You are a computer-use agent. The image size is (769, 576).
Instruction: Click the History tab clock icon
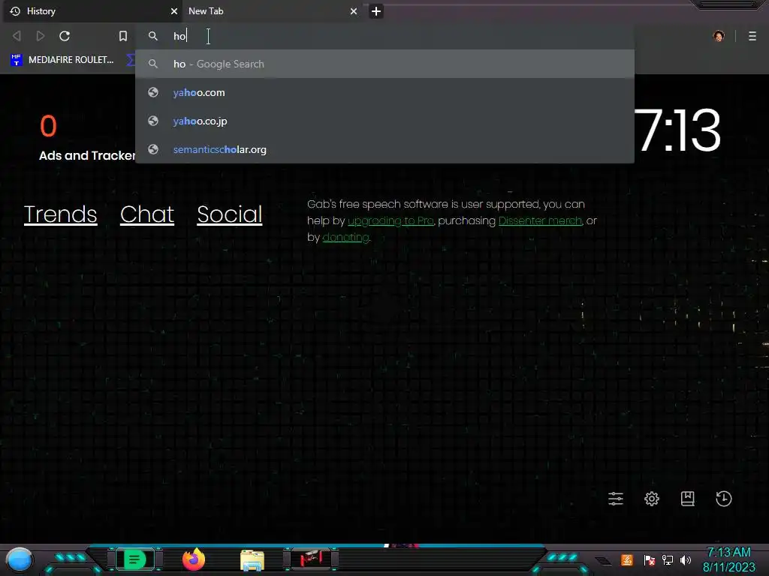pos(15,11)
